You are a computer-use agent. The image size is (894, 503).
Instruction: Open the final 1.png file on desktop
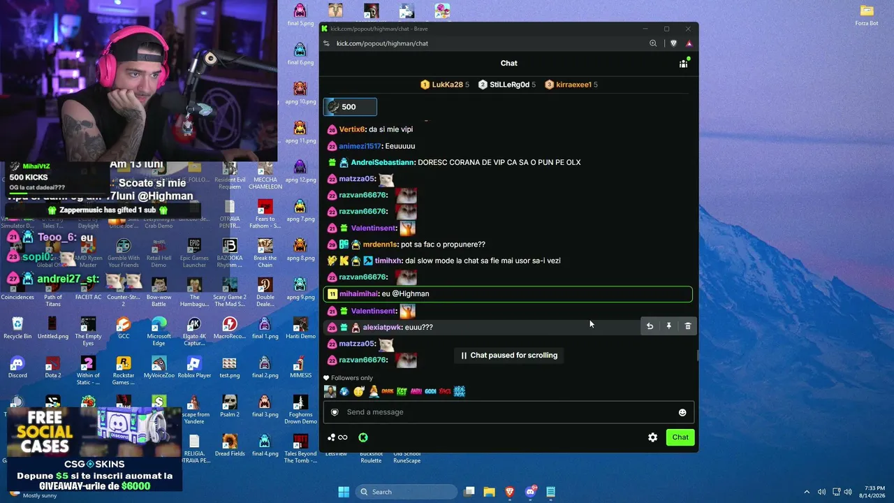[265, 328]
